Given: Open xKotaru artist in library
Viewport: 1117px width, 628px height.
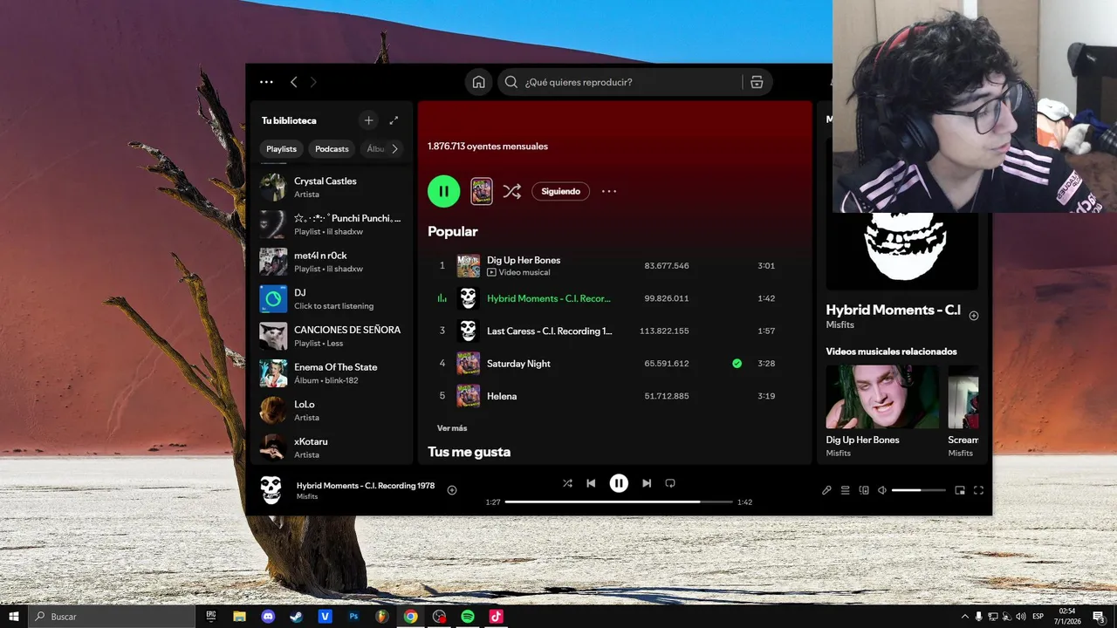Looking at the screenshot, I should click(x=332, y=447).
